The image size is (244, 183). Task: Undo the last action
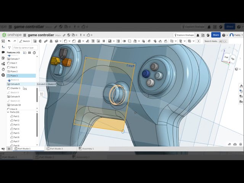pyautogui.click(x=9, y=41)
